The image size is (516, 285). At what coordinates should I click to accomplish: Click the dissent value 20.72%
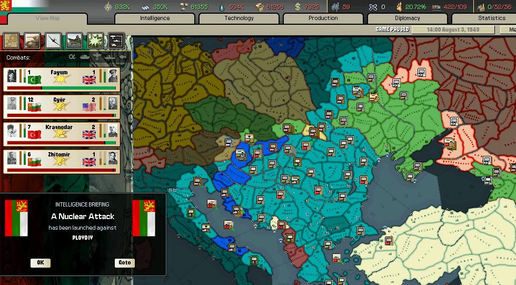pos(415,7)
